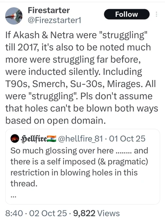Screen dimensions: 165x222
Task: Click the quoted post date 01 Oct 25
Action: point(127,139)
